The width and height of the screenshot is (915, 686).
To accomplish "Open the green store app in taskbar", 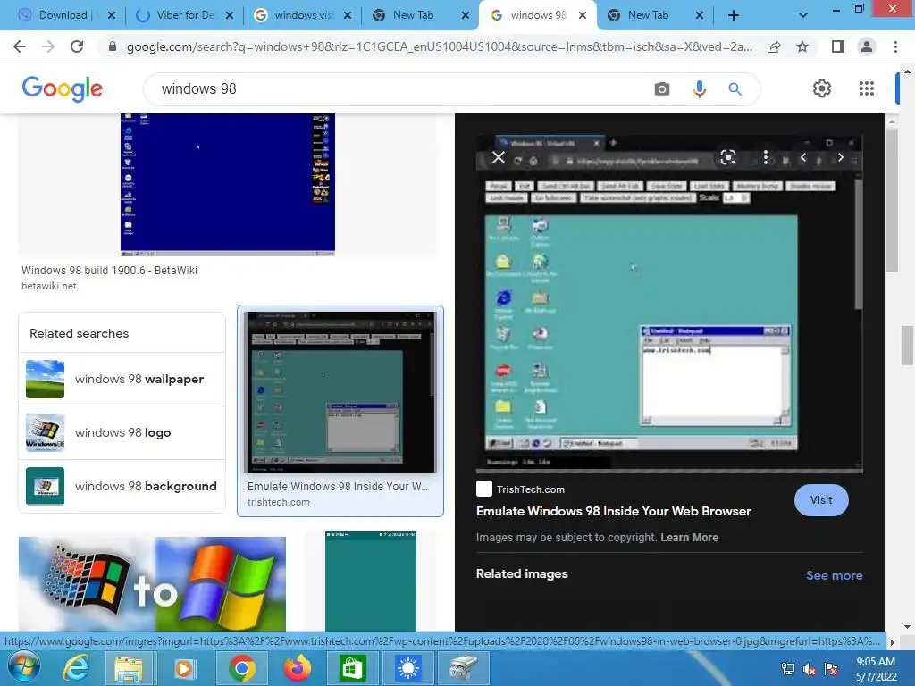I will [352, 668].
